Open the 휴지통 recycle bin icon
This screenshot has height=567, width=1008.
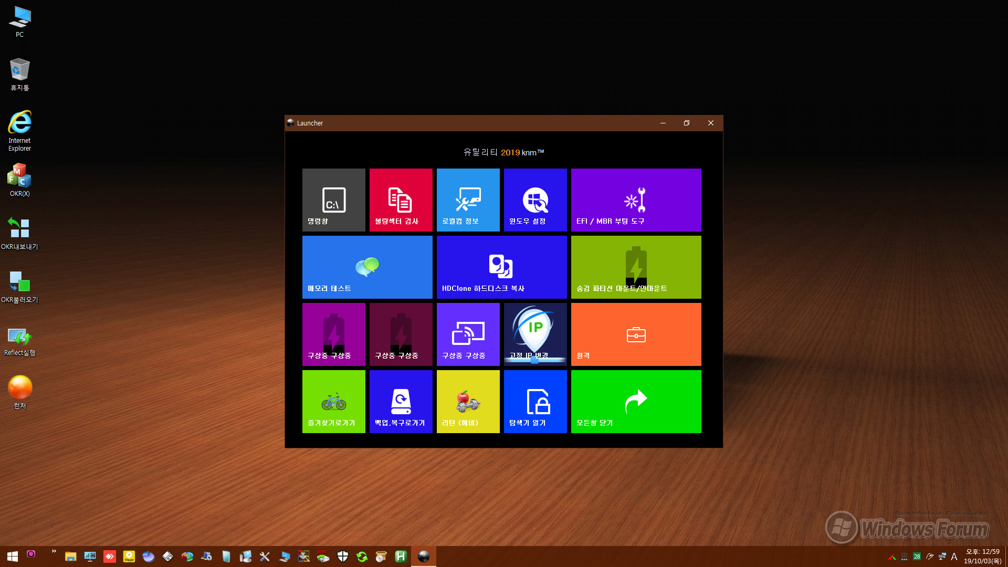(x=19, y=75)
